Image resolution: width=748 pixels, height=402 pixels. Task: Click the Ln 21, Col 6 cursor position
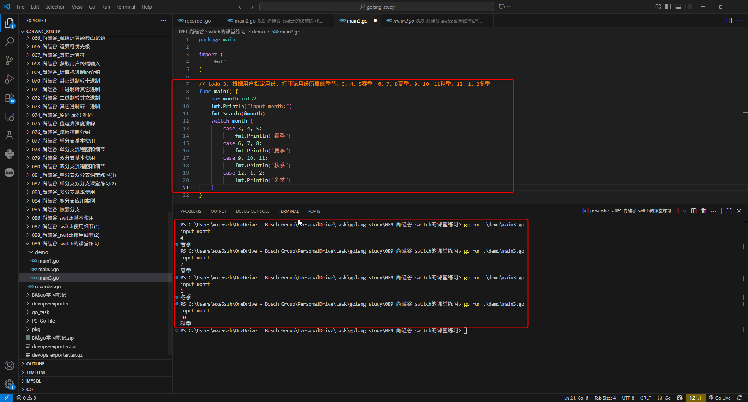576,398
